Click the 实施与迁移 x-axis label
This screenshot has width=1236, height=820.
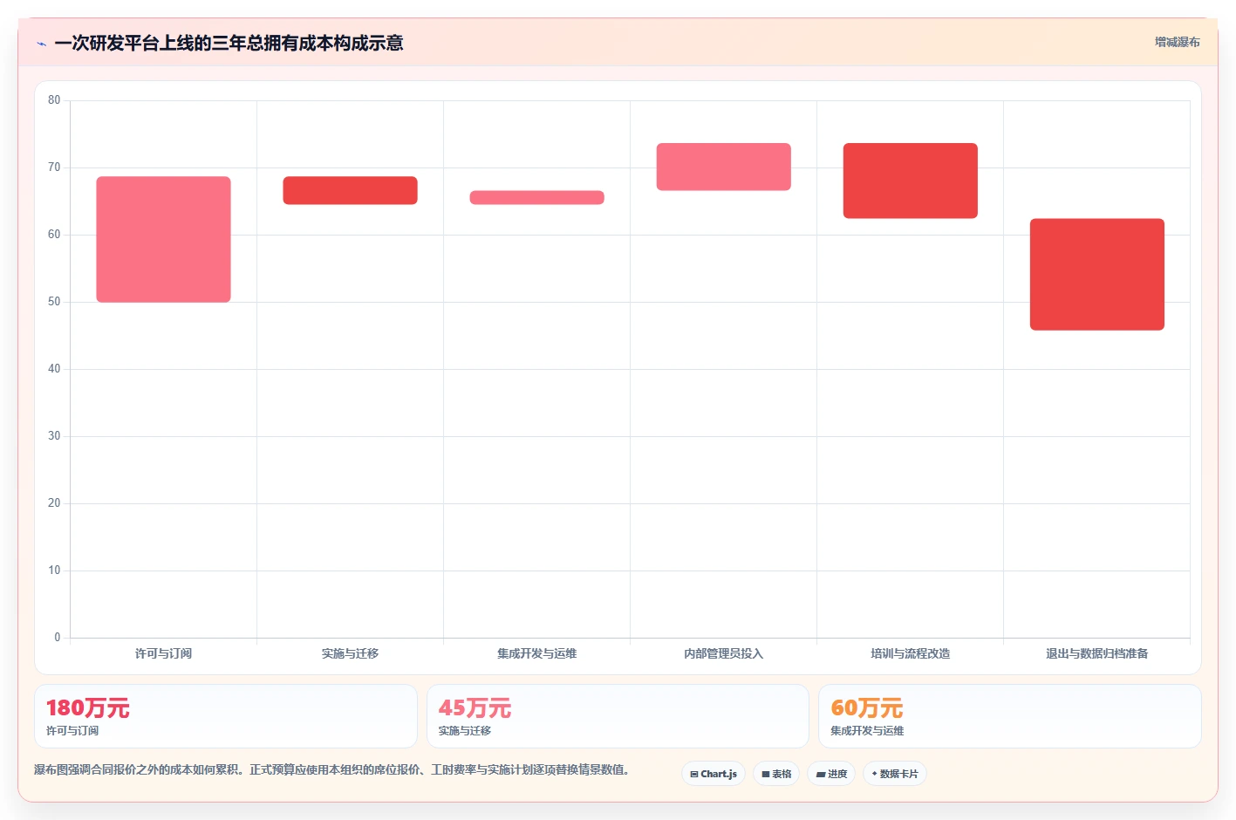(350, 653)
